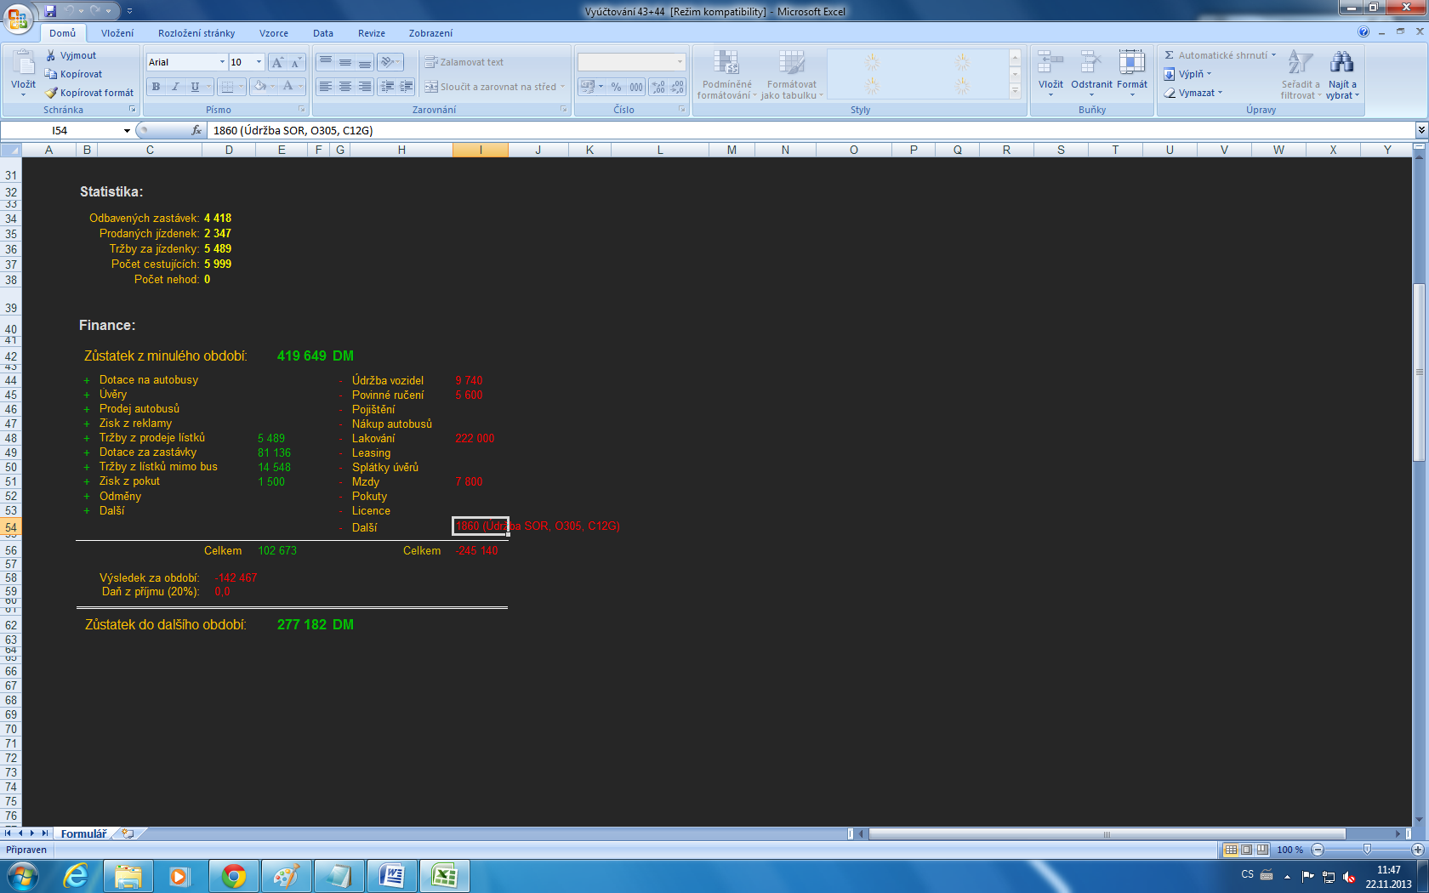Expand the Name Box dropdown arrow

(127, 131)
